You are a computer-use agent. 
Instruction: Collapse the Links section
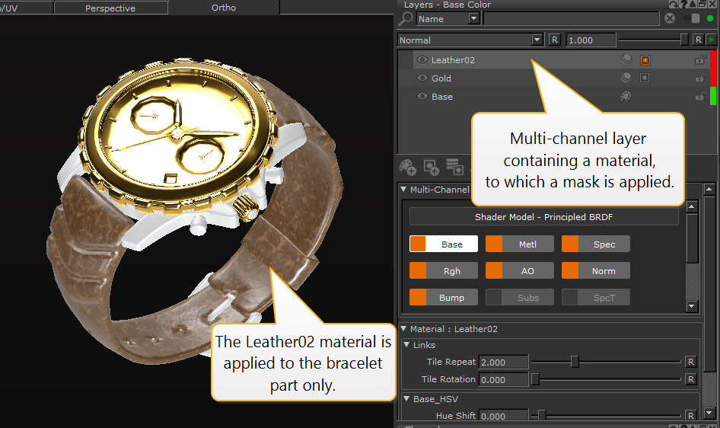point(407,345)
